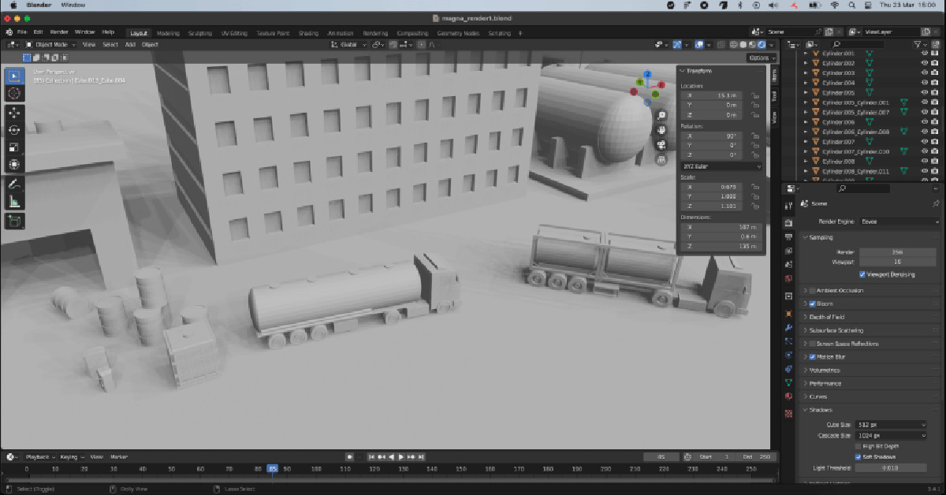946x495 pixels.
Task: Activate the 3D Cursor tool
Action: (x=14, y=94)
